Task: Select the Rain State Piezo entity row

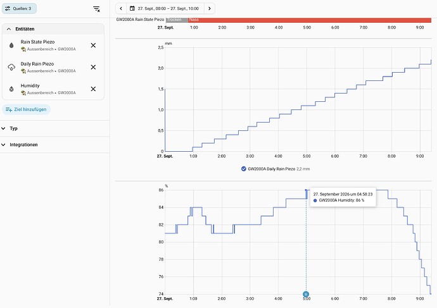Action: (53, 46)
